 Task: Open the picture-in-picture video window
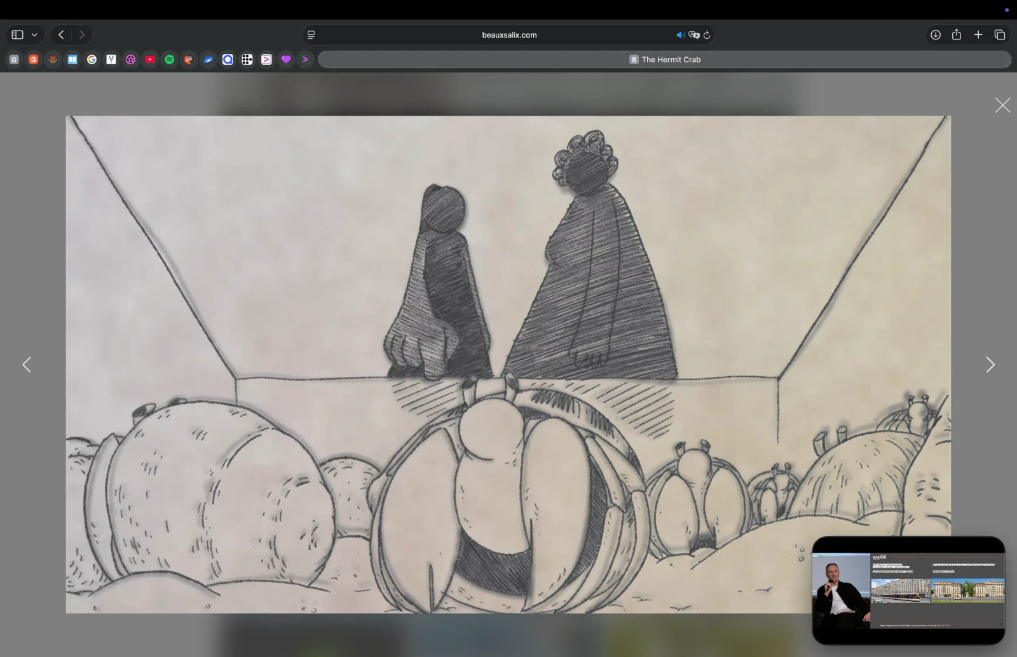pyautogui.click(x=908, y=590)
